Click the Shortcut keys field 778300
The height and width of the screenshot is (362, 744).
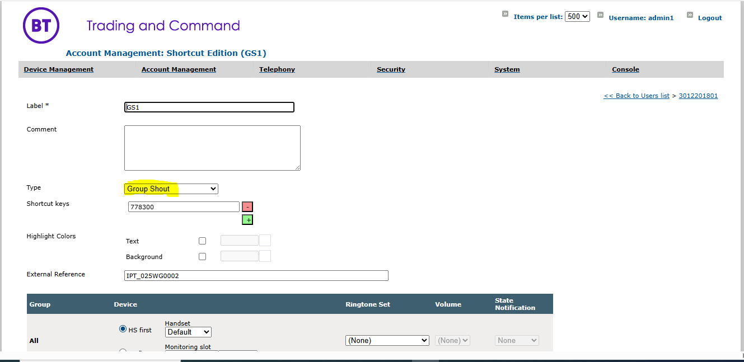coord(184,207)
